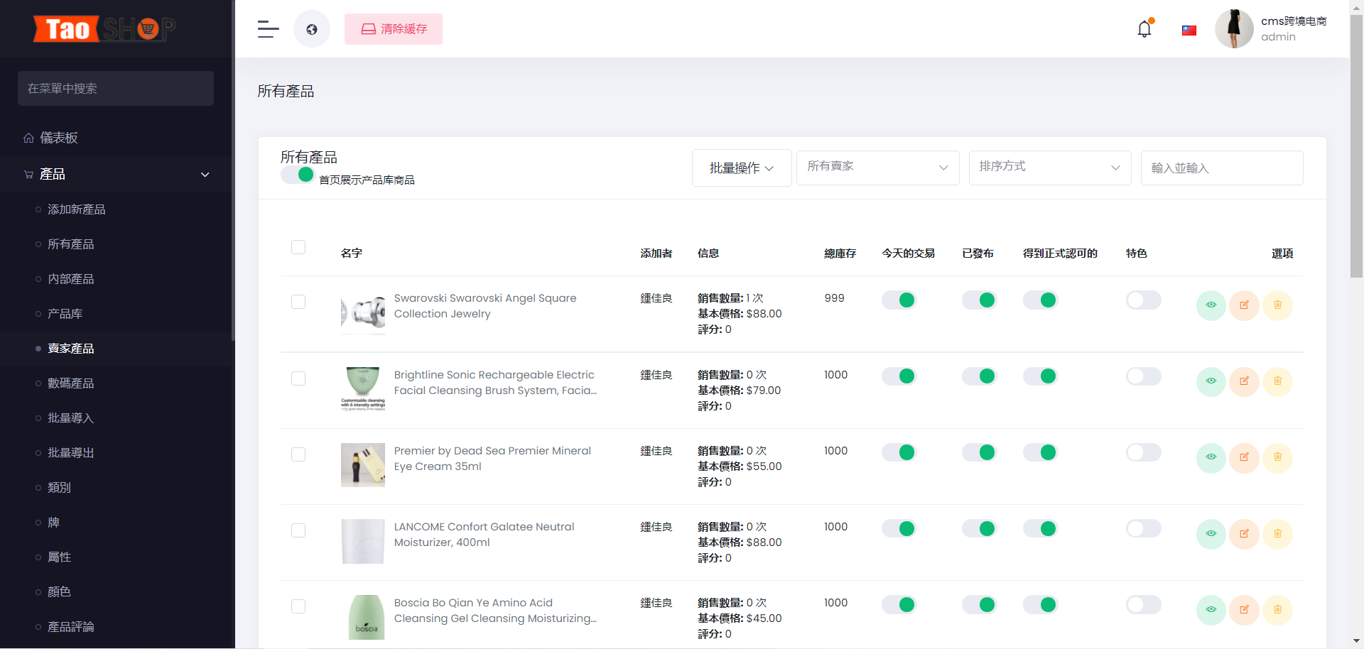Open 儀表板 dashboard from sidebar
The height and width of the screenshot is (649, 1364).
[x=59, y=138]
